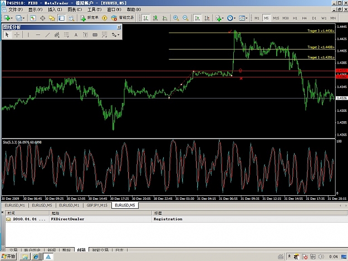Open the 帮助 (Help) menu
This screenshot has width=348, height=261.
click(134, 9)
